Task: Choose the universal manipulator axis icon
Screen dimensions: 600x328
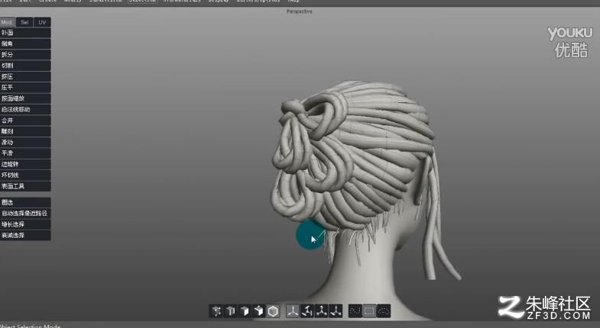Action: pyautogui.click(x=293, y=311)
